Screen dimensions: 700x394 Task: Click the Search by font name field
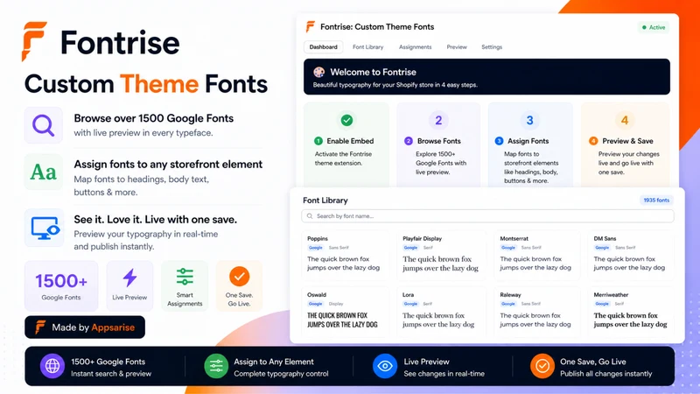coord(487,216)
